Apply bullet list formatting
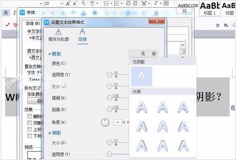The height and width of the screenshot is (160, 236). click(x=106, y=3)
